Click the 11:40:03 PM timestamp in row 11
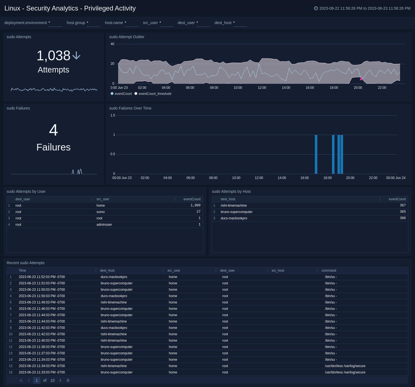415x387 pixels. [42, 341]
